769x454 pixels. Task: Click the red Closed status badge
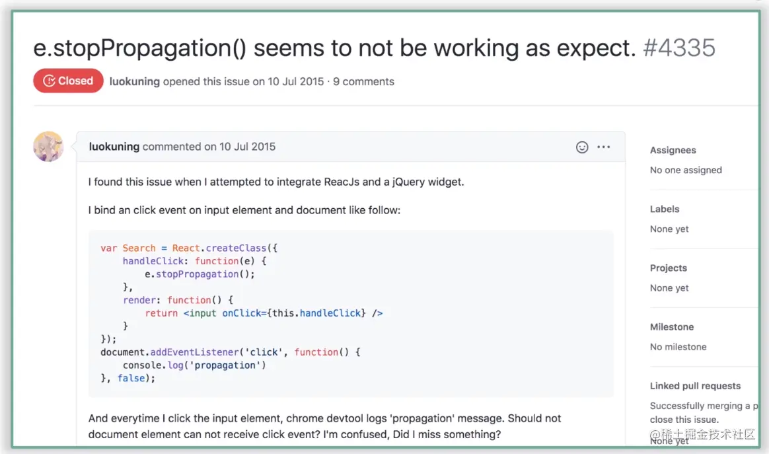68,81
